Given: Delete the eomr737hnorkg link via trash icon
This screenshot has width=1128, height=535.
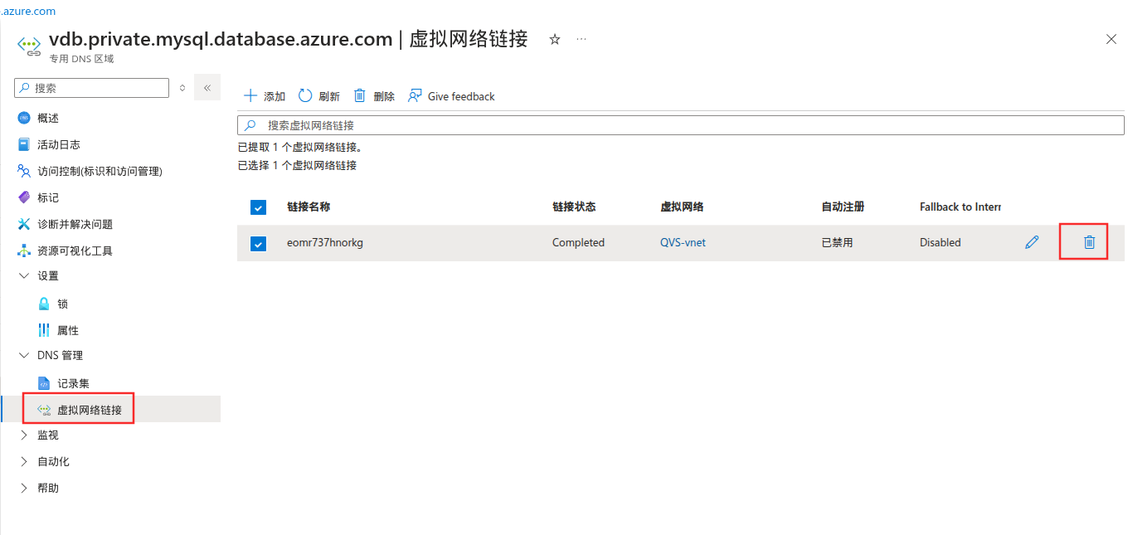Looking at the screenshot, I should (x=1089, y=242).
